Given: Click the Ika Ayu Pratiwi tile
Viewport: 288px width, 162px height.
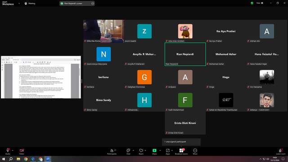Looking at the screenshot, I should click(x=226, y=31).
